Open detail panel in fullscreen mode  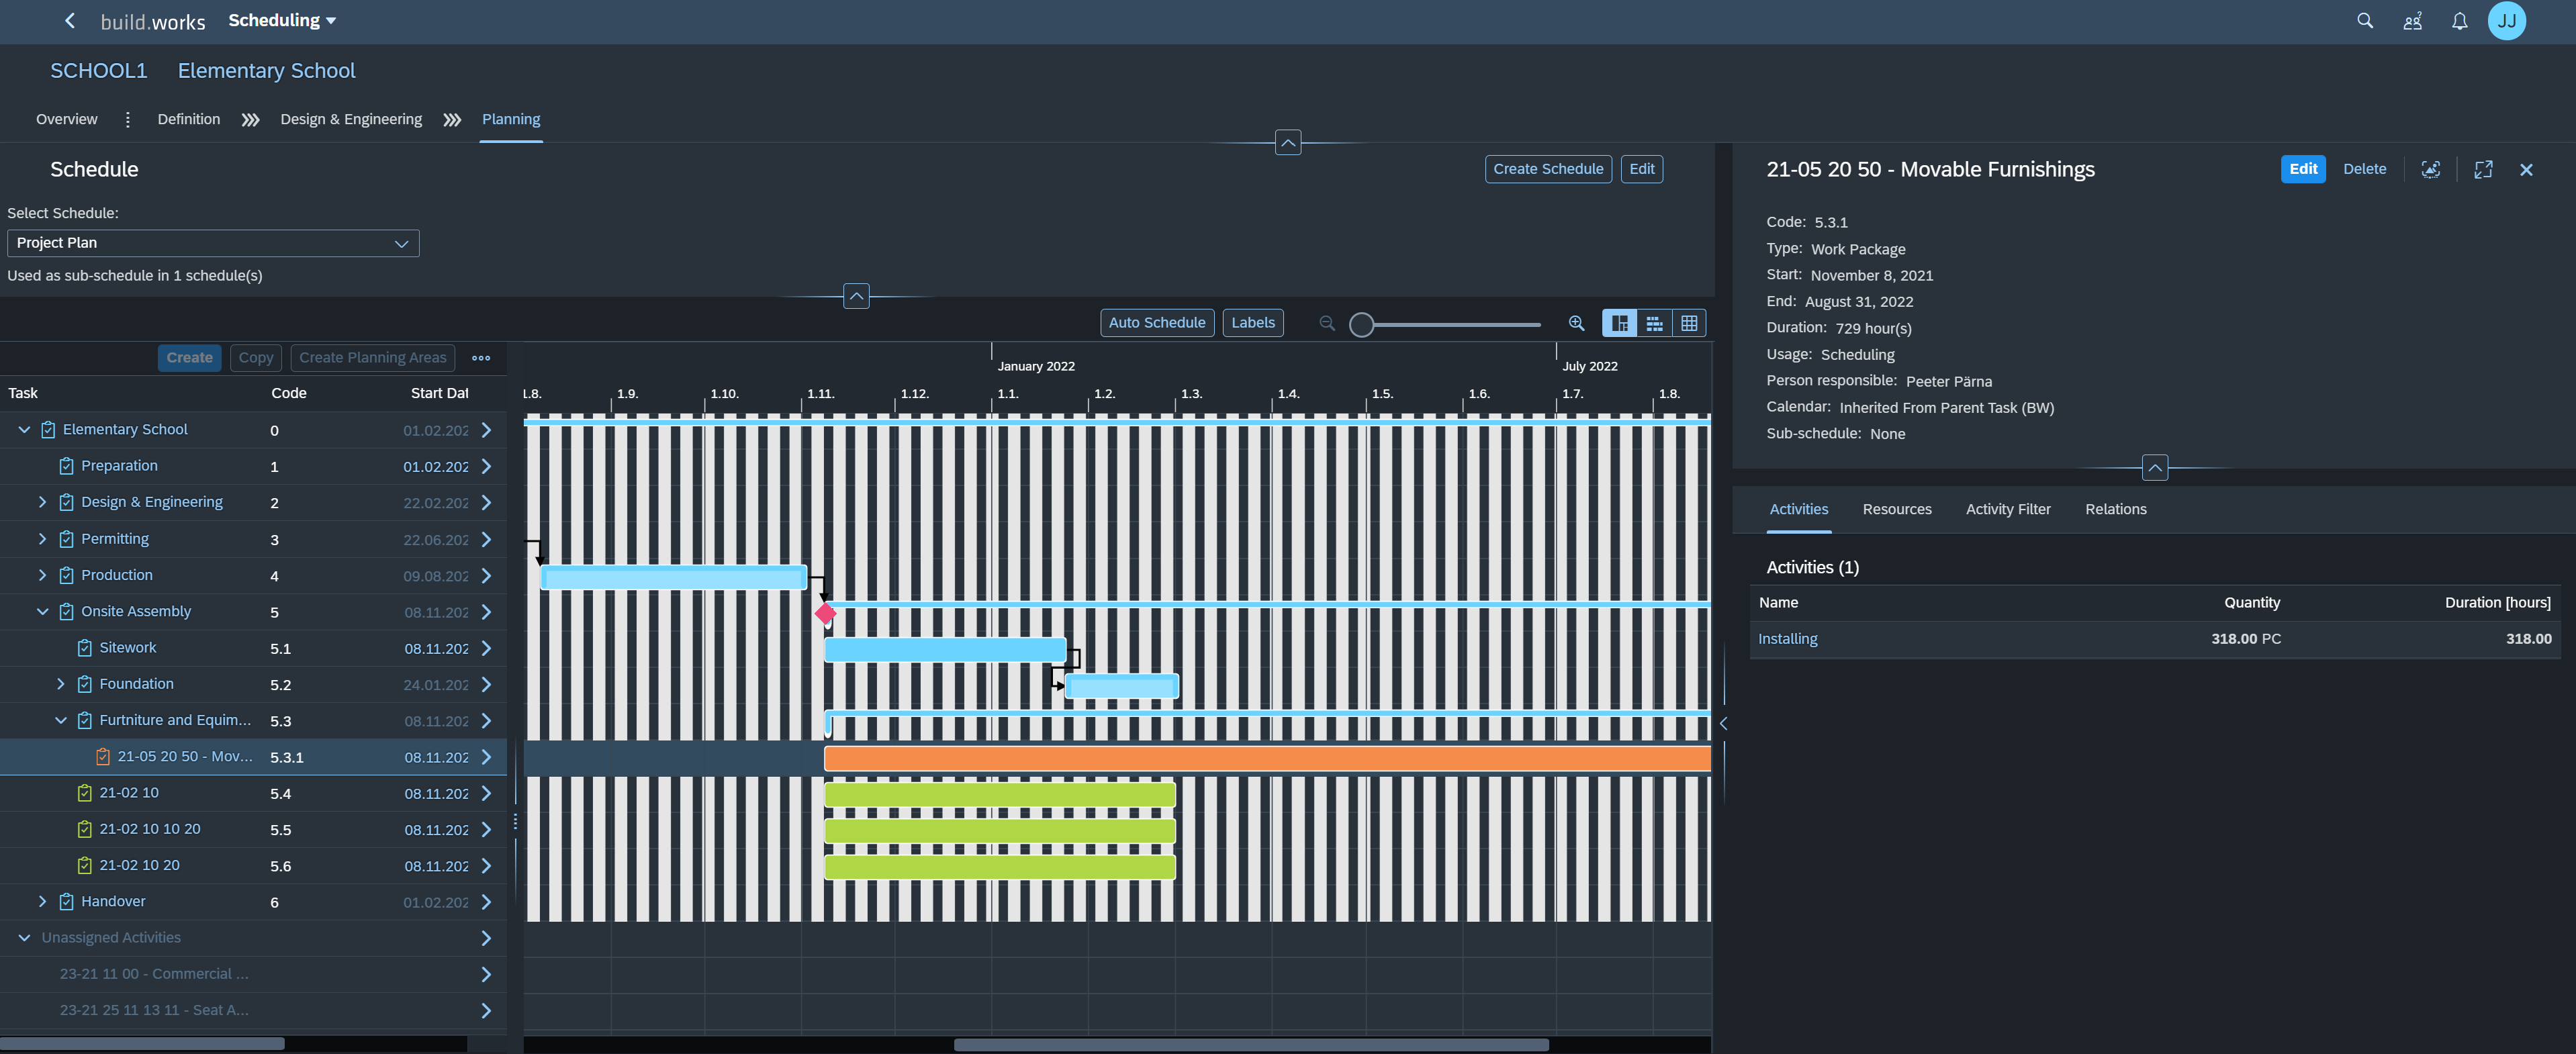click(x=2482, y=170)
